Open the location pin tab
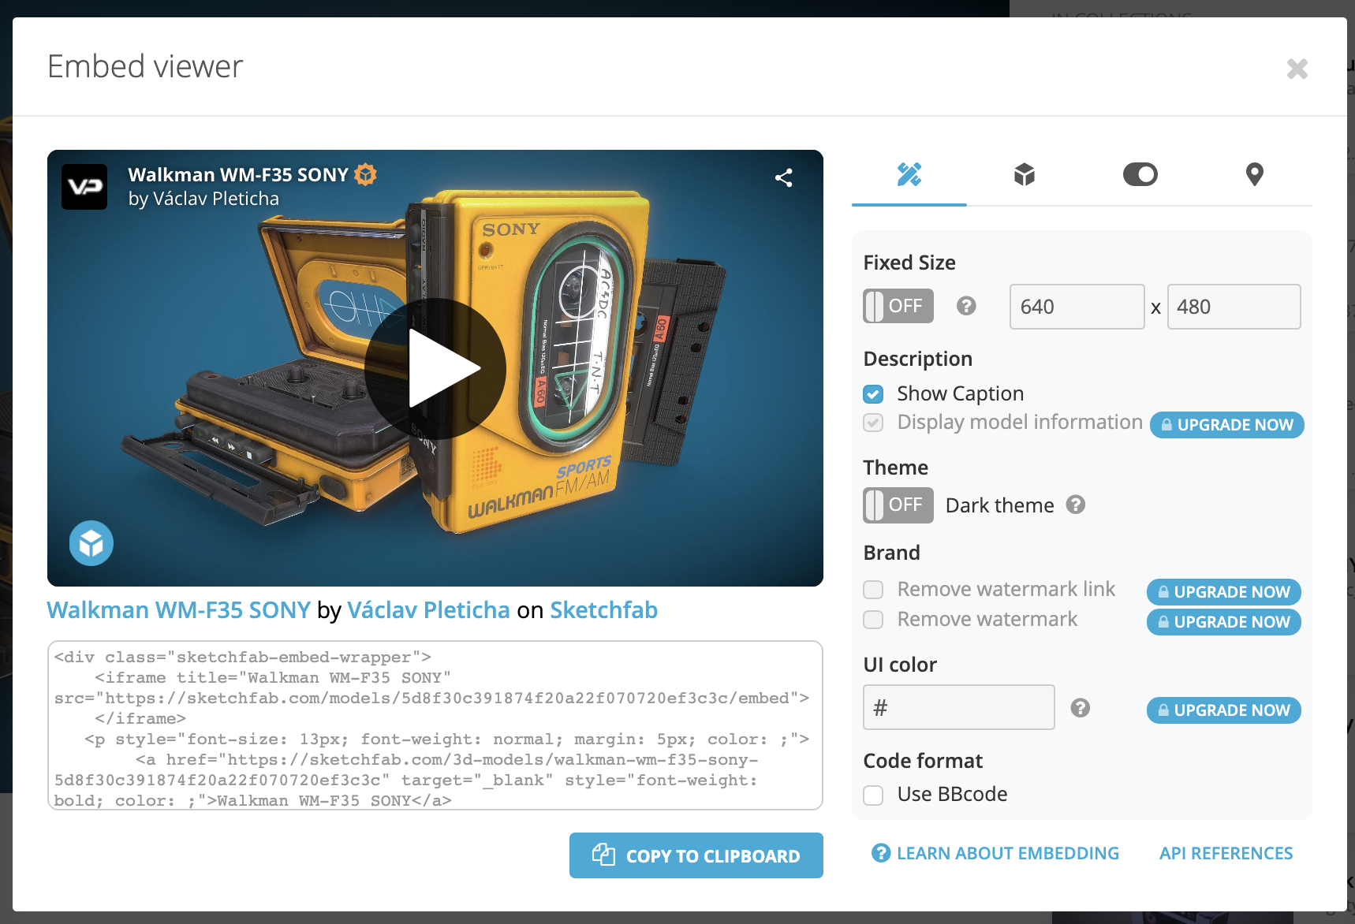Viewport: 1355px width, 924px height. pyautogui.click(x=1255, y=174)
